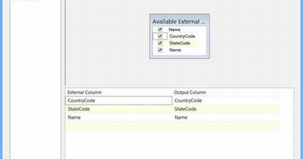Toggle the Name checkbox listed below StateCode
This screenshot has height=159, width=303.
[160, 50]
